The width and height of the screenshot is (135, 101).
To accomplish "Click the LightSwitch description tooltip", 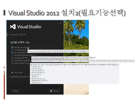I will coord(83,61).
